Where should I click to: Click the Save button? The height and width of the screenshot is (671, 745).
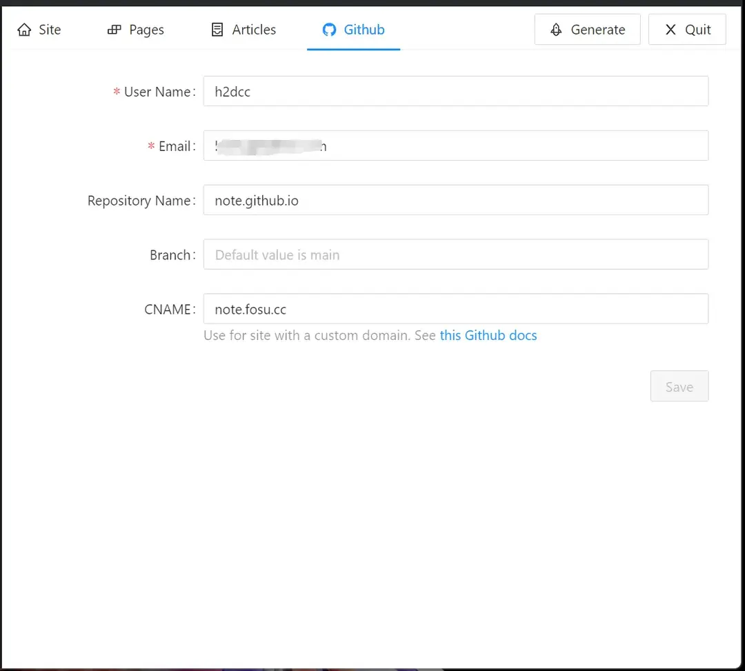coord(679,386)
